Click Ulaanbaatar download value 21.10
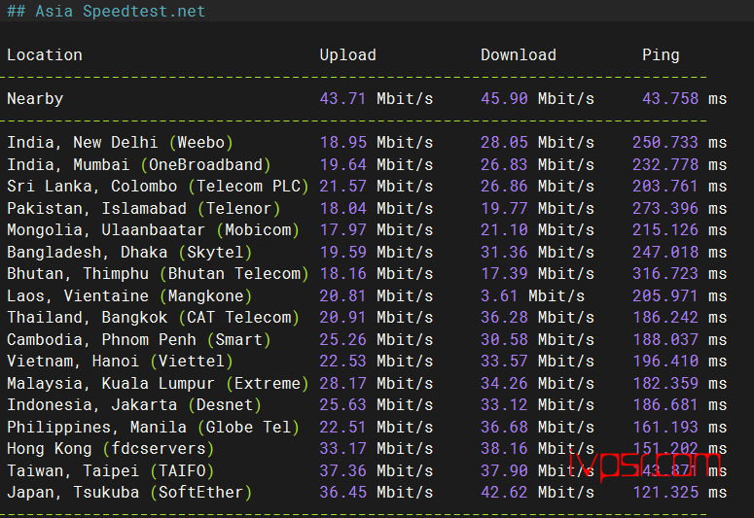The width and height of the screenshot is (754, 518). [x=504, y=229]
